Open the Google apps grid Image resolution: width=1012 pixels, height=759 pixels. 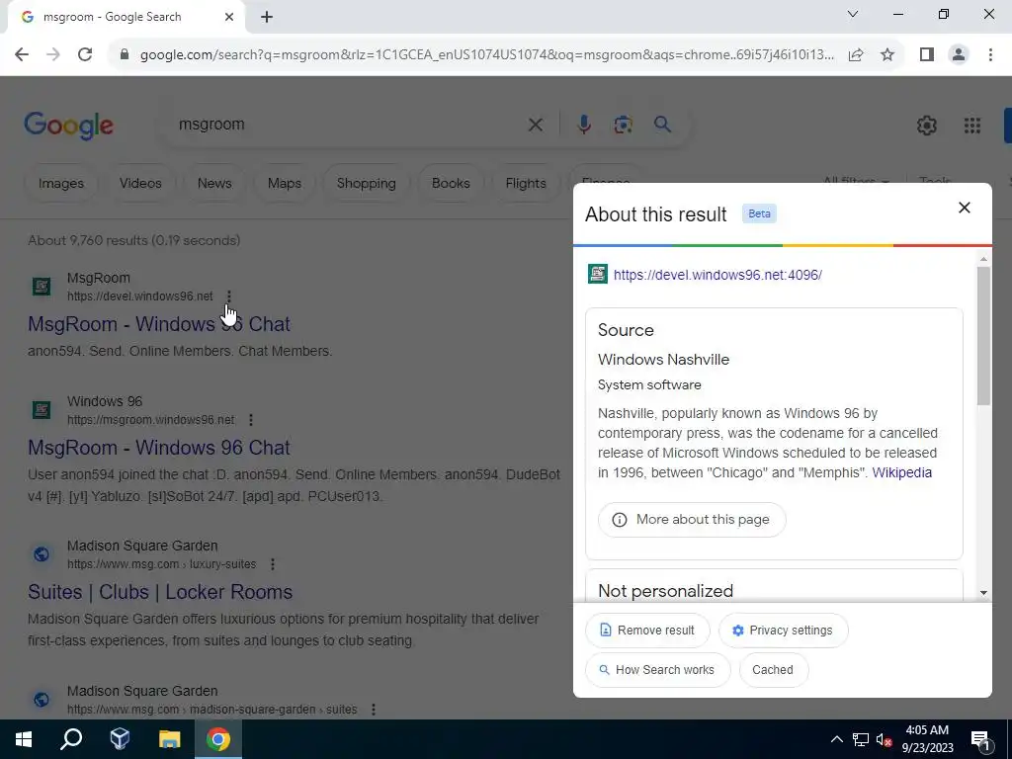click(x=972, y=126)
